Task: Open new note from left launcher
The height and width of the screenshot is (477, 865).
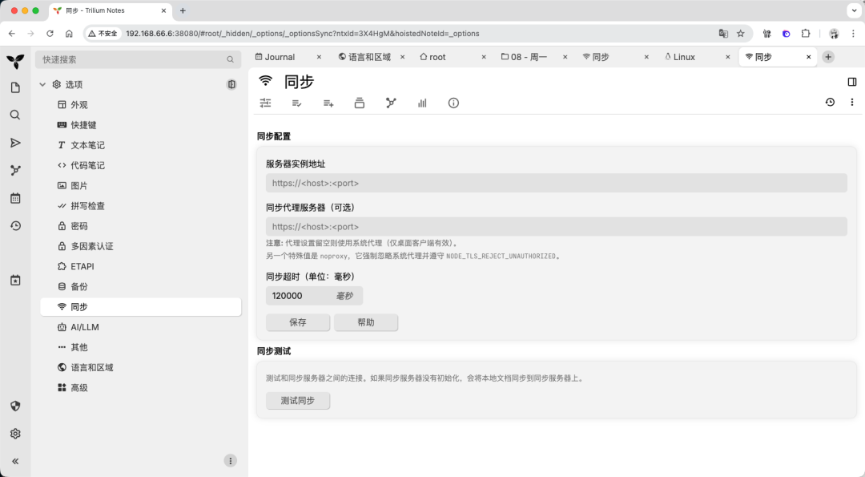Action: (15, 87)
